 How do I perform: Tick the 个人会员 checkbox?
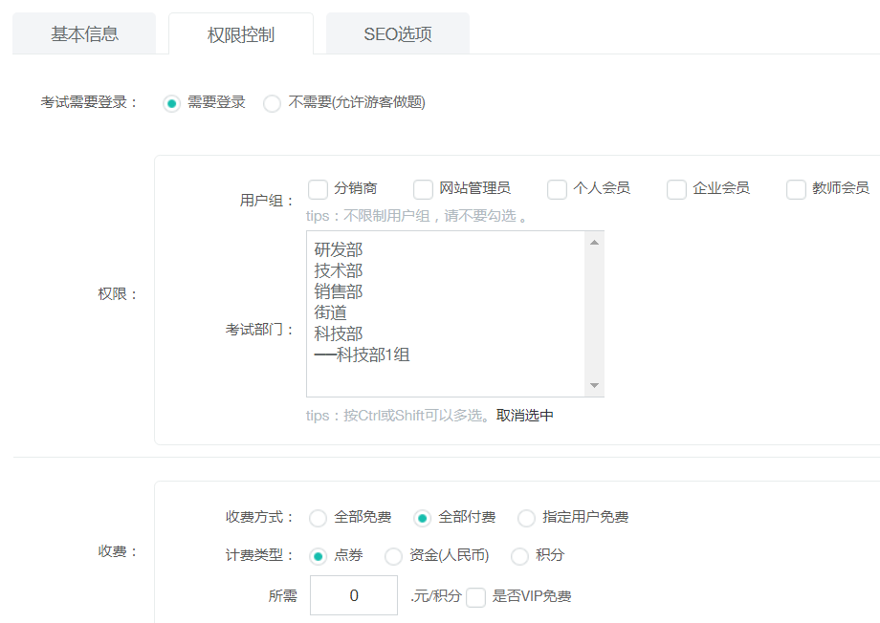(x=557, y=189)
